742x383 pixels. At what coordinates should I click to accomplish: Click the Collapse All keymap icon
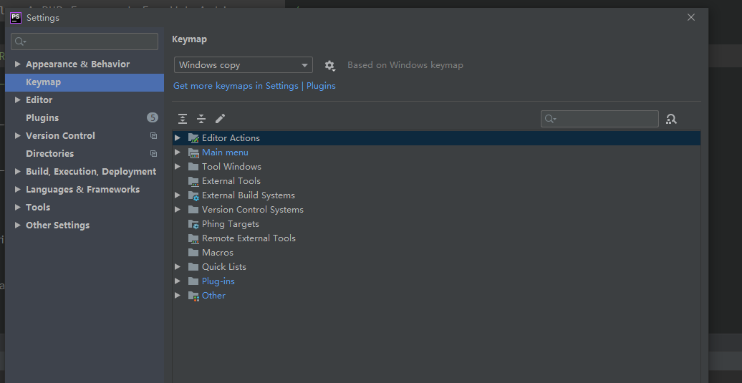(x=201, y=119)
